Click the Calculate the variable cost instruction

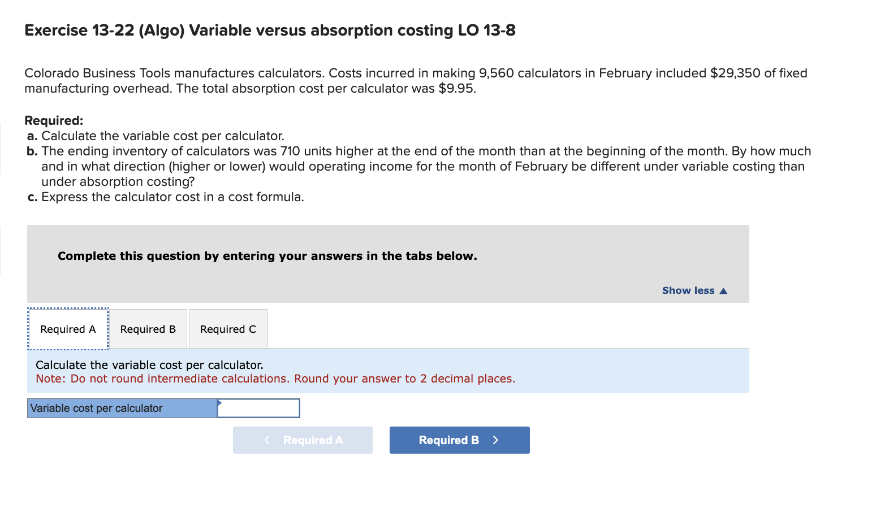click(150, 364)
